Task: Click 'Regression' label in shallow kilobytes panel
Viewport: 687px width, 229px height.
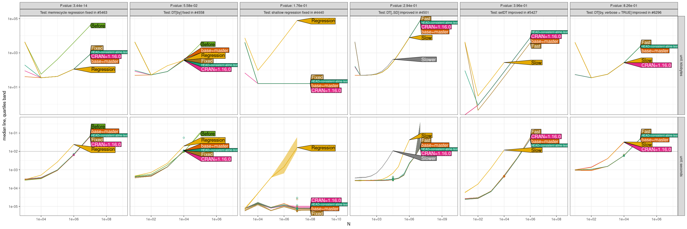Action: [x=323, y=21]
